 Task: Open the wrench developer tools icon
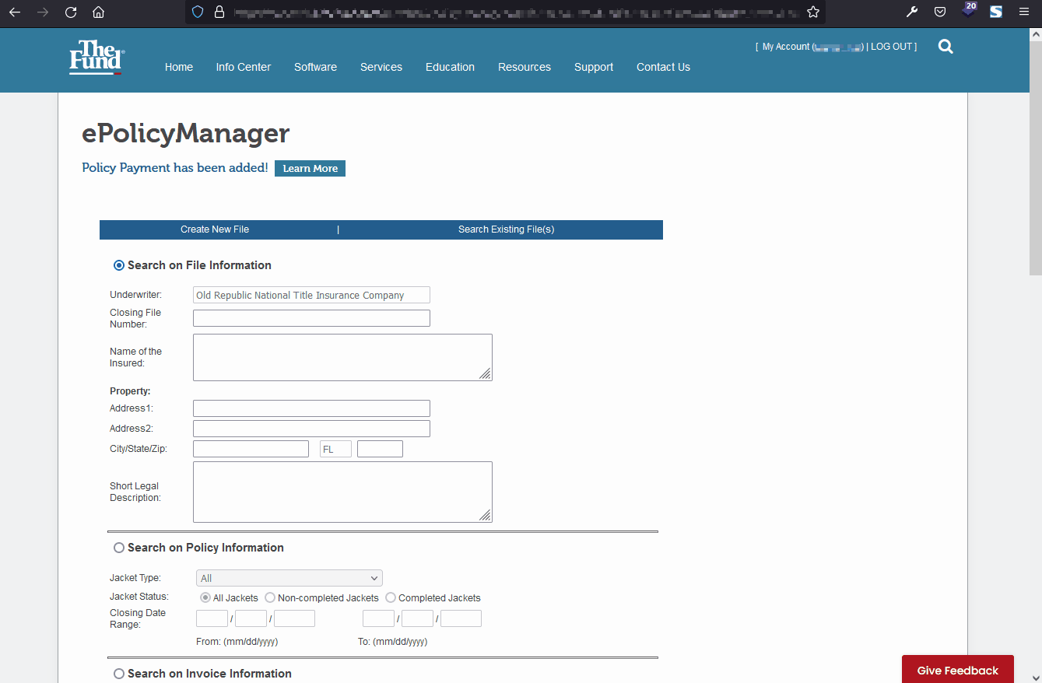(x=912, y=12)
